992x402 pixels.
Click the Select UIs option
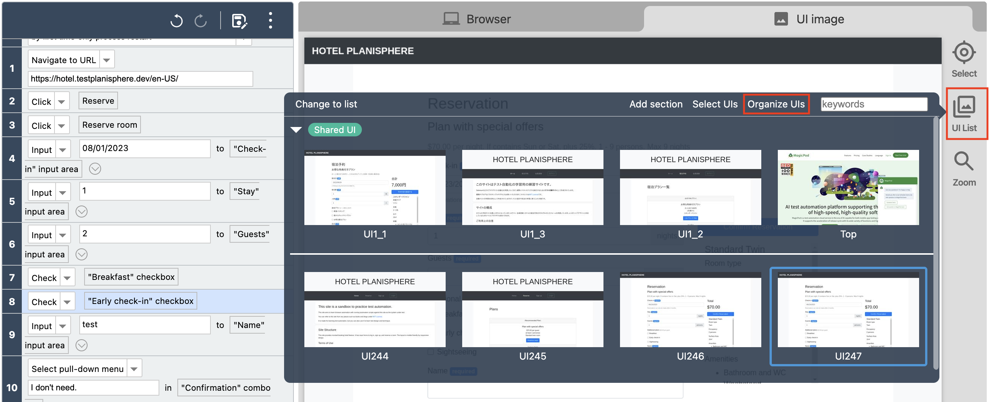(715, 104)
